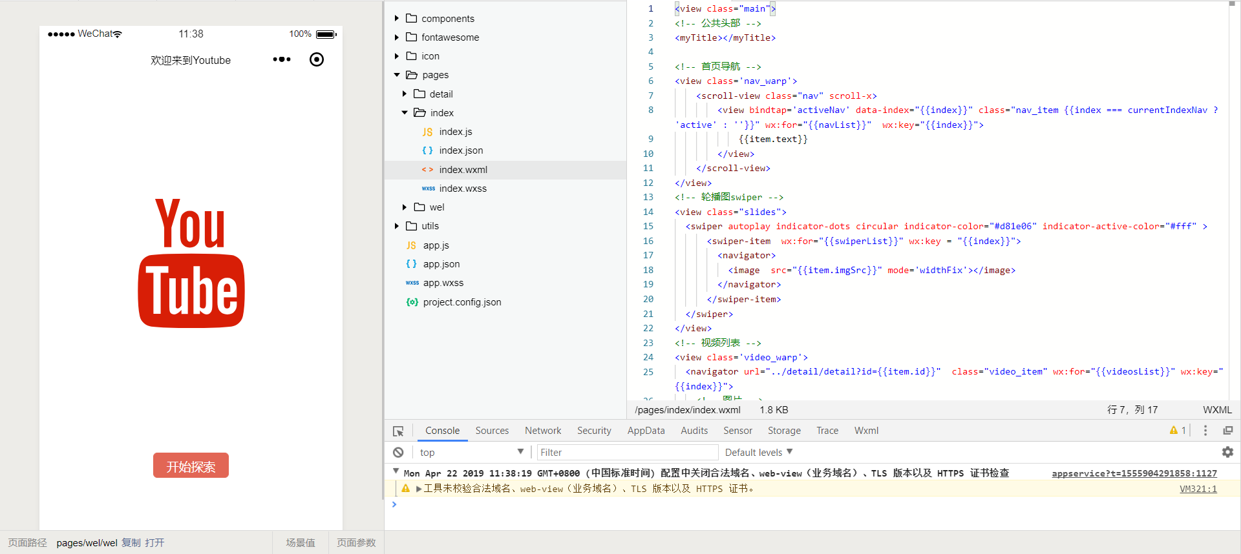Open the top context dropdown

click(471, 453)
